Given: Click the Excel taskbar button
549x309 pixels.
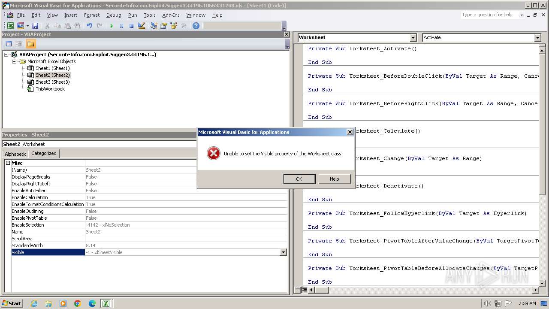Looking at the screenshot, I should [x=106, y=303].
